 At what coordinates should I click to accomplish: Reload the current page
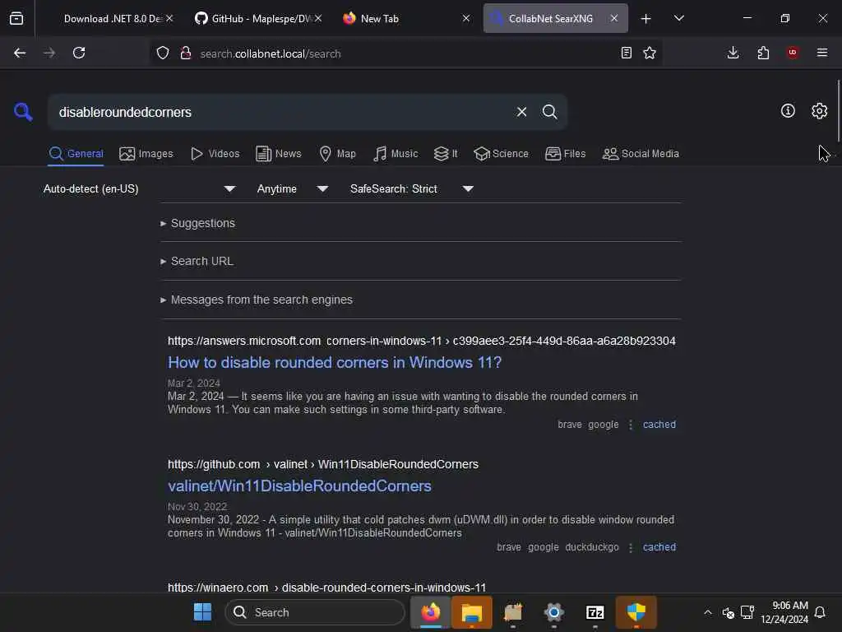[79, 53]
